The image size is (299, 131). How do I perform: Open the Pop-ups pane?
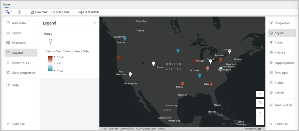[282, 73]
